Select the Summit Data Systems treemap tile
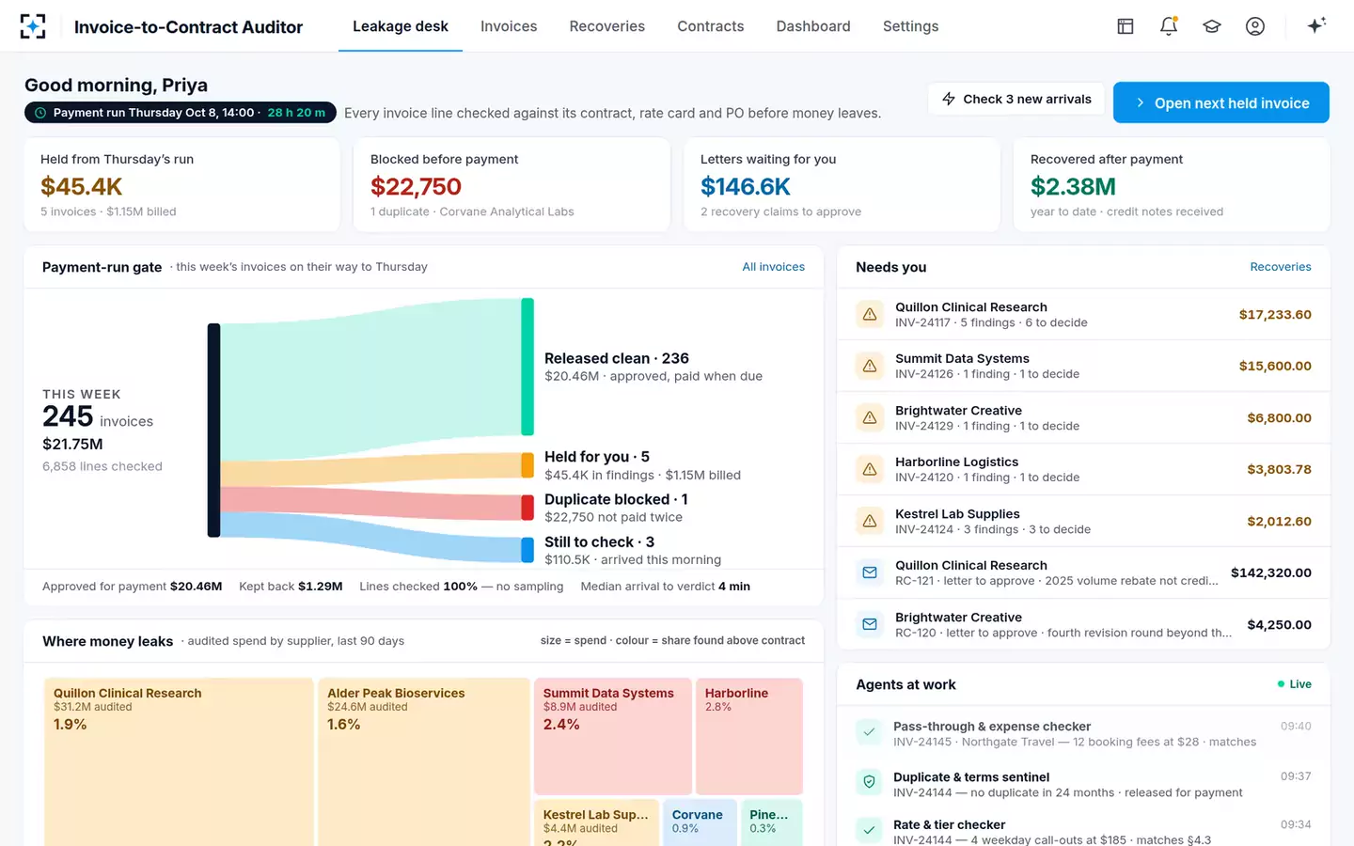 tap(613, 736)
